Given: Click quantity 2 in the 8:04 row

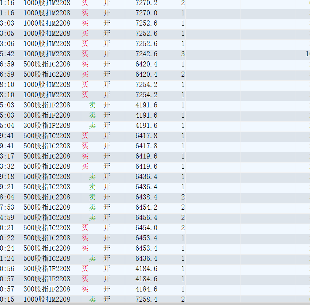Looking at the screenshot, I should pos(183,197).
